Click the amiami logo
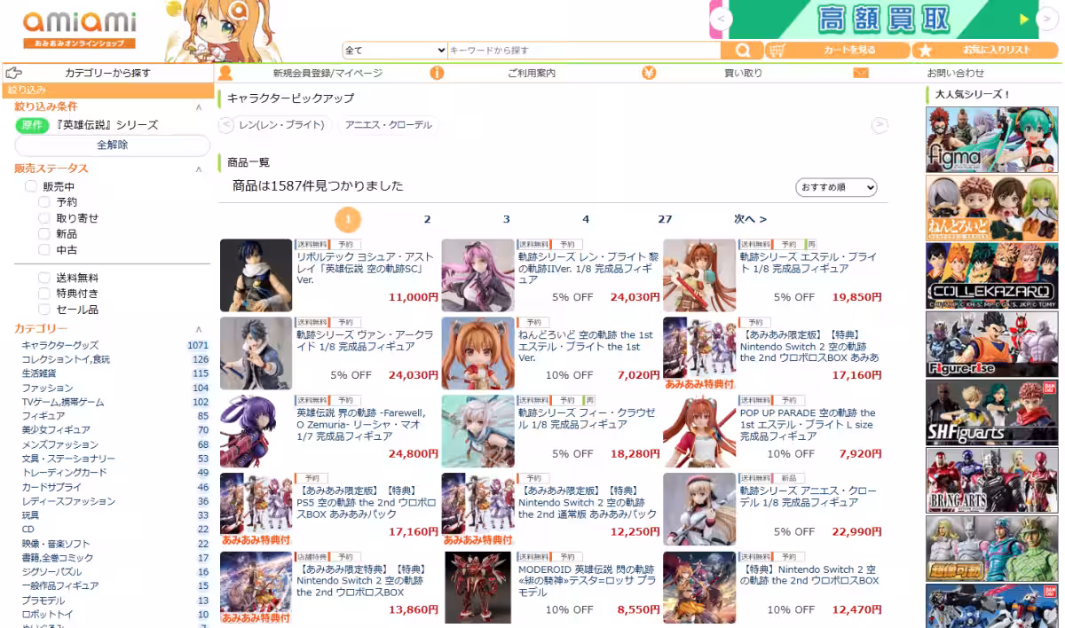 tap(80, 28)
